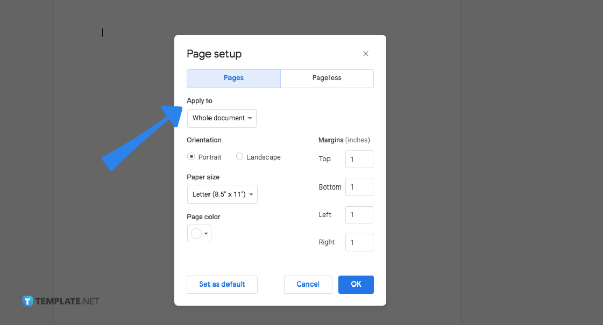Viewport: 603px width, 325px height.
Task: Select the Left margin input field
Action: (359, 214)
